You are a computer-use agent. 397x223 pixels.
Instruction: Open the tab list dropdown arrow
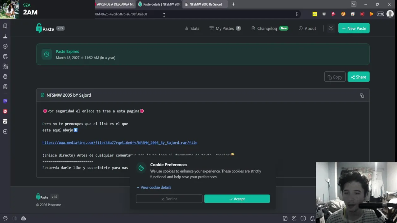click(354, 4)
